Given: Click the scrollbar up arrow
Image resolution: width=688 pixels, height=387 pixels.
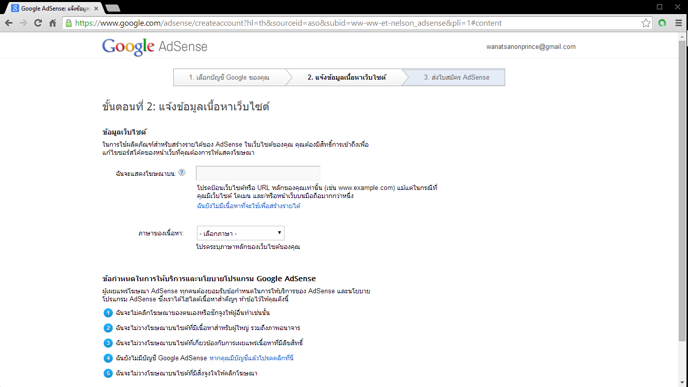Looking at the screenshot, I should pos(682,37).
